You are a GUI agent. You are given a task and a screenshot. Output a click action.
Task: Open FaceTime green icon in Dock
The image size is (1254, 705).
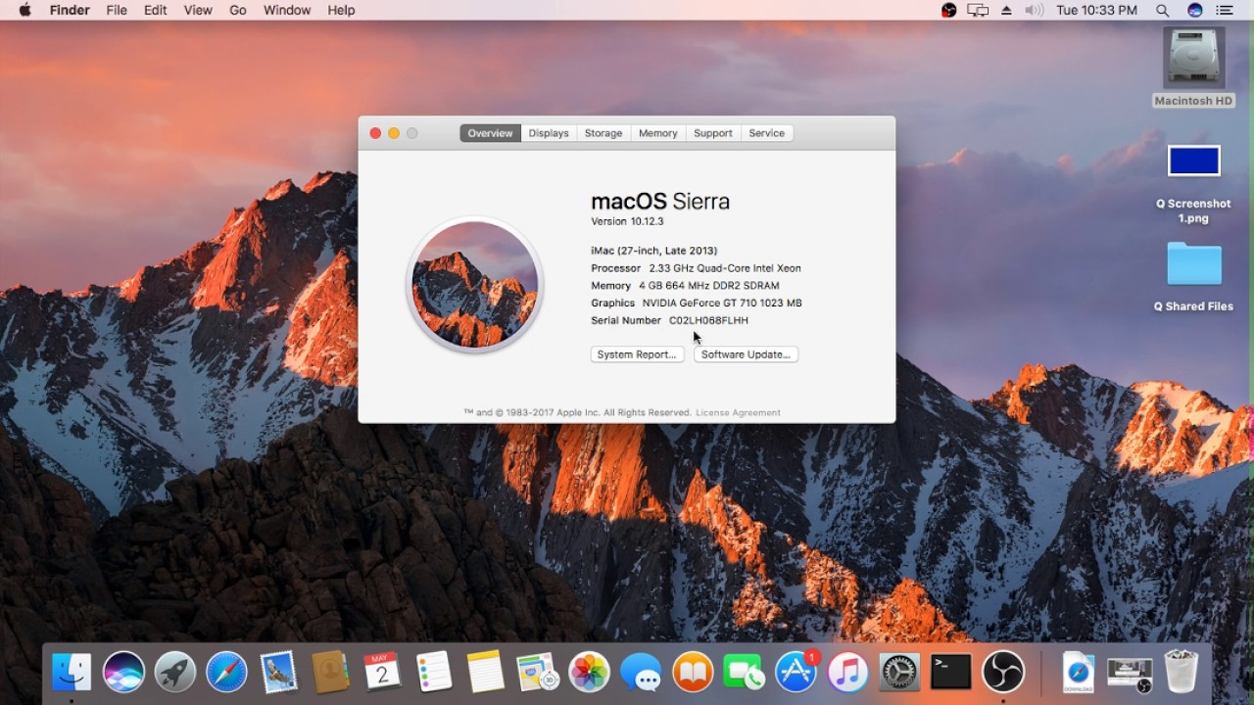(x=744, y=672)
